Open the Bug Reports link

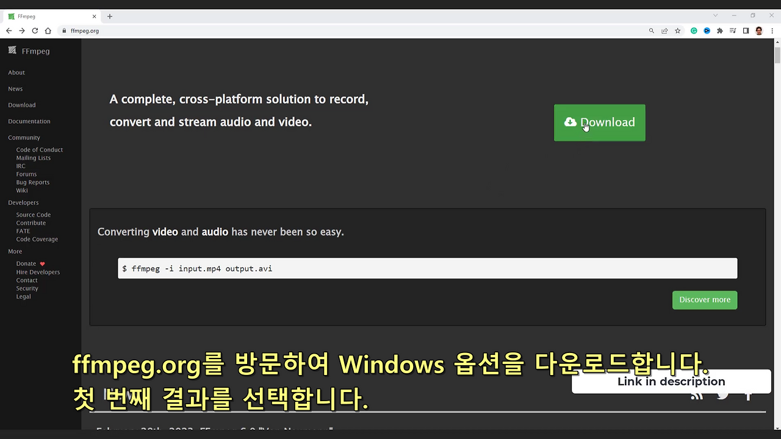pos(32,182)
